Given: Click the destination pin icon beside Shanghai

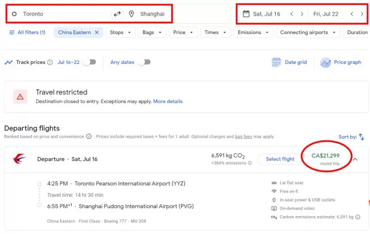Looking at the screenshot, I should click(131, 14).
